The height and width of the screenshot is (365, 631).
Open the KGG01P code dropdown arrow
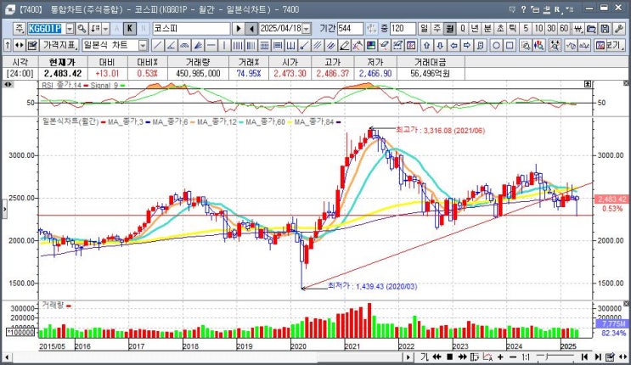coord(70,29)
